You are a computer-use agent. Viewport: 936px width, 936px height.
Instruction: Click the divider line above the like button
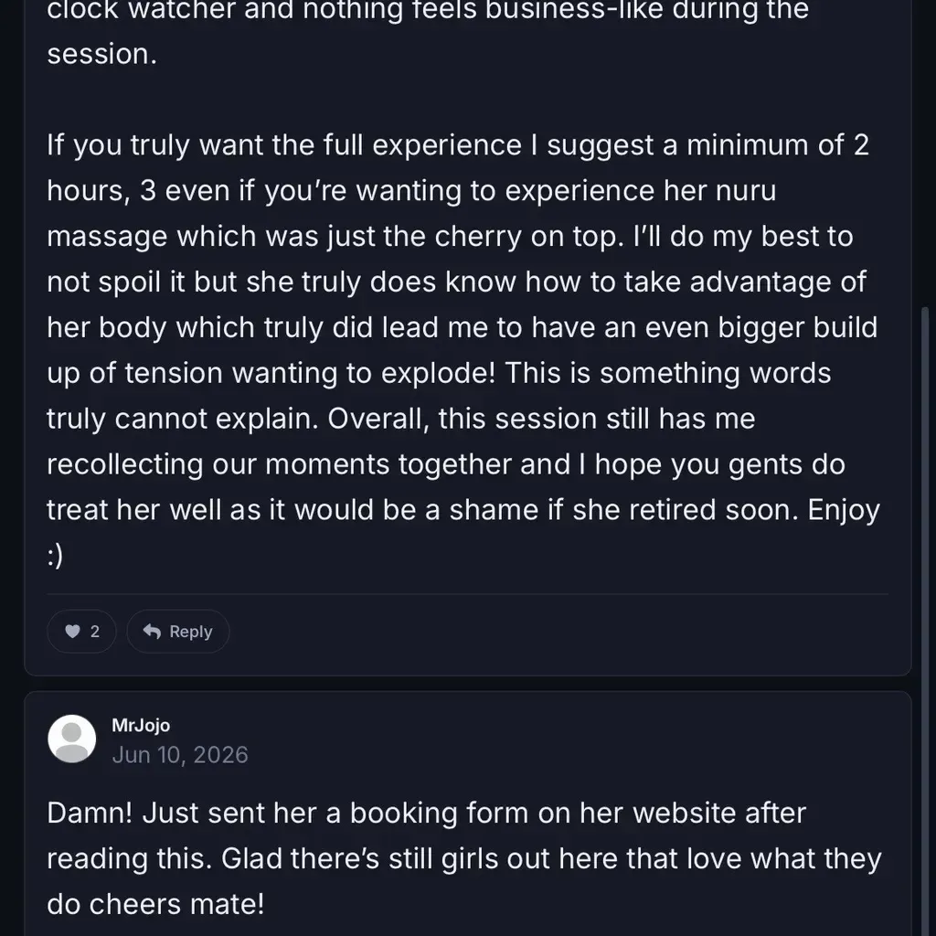point(467,594)
